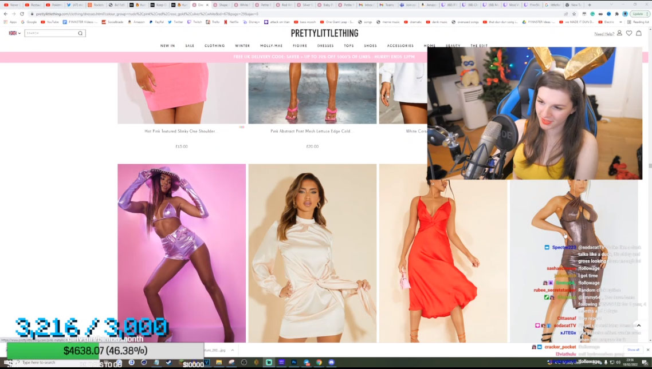This screenshot has height=369, width=652.
Task: Open the SALE menu
Action: point(190,46)
